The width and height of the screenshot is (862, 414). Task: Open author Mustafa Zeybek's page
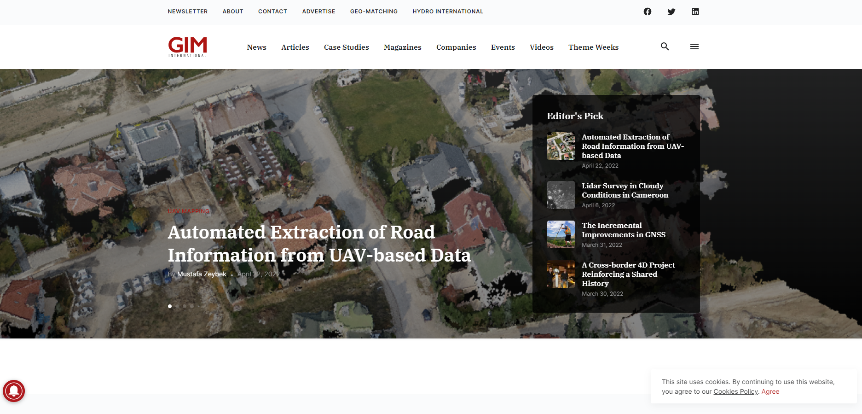click(202, 274)
